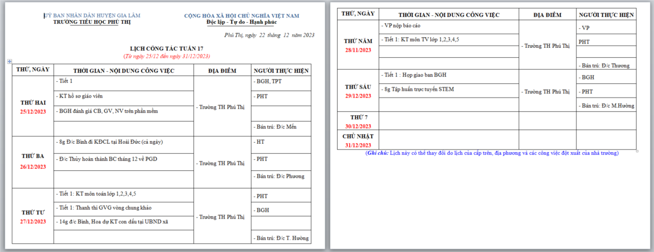Screen dimensions: 654x252
Task: Click the red date 26/12/2023
Action: click(33, 167)
